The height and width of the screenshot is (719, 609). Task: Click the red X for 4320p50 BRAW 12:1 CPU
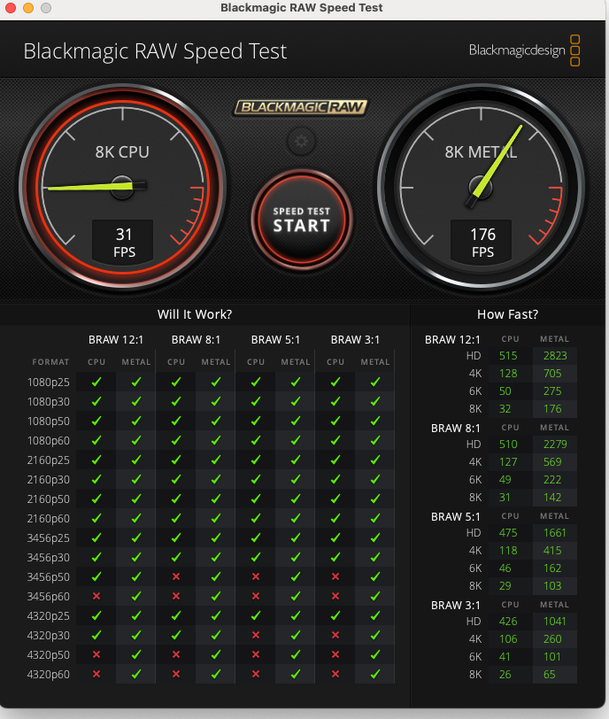tap(96, 655)
